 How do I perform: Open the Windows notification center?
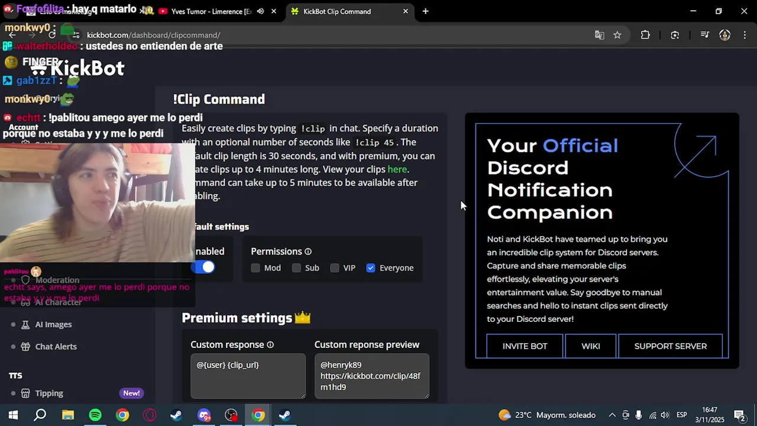739,415
